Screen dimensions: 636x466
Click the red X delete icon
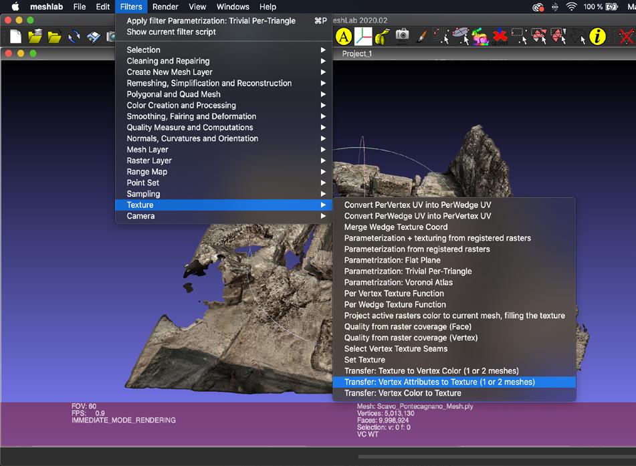(x=626, y=37)
